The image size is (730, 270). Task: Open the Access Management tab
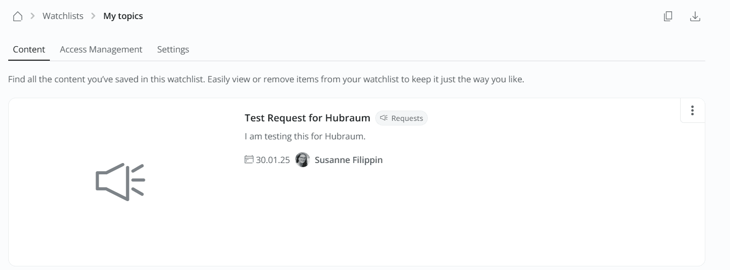point(101,49)
